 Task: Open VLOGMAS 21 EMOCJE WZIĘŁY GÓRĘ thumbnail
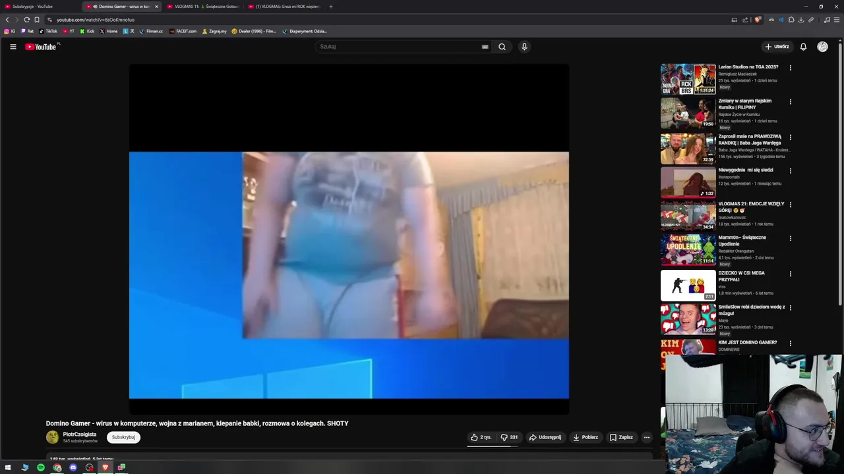(688, 215)
